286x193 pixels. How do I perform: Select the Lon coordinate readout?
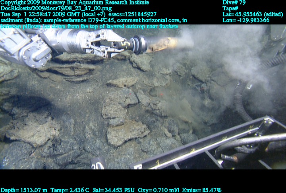(246, 20)
